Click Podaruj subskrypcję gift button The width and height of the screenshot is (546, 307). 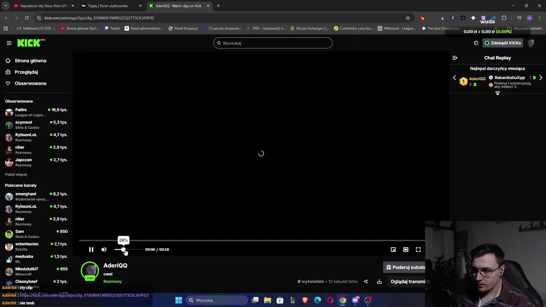click(404, 267)
